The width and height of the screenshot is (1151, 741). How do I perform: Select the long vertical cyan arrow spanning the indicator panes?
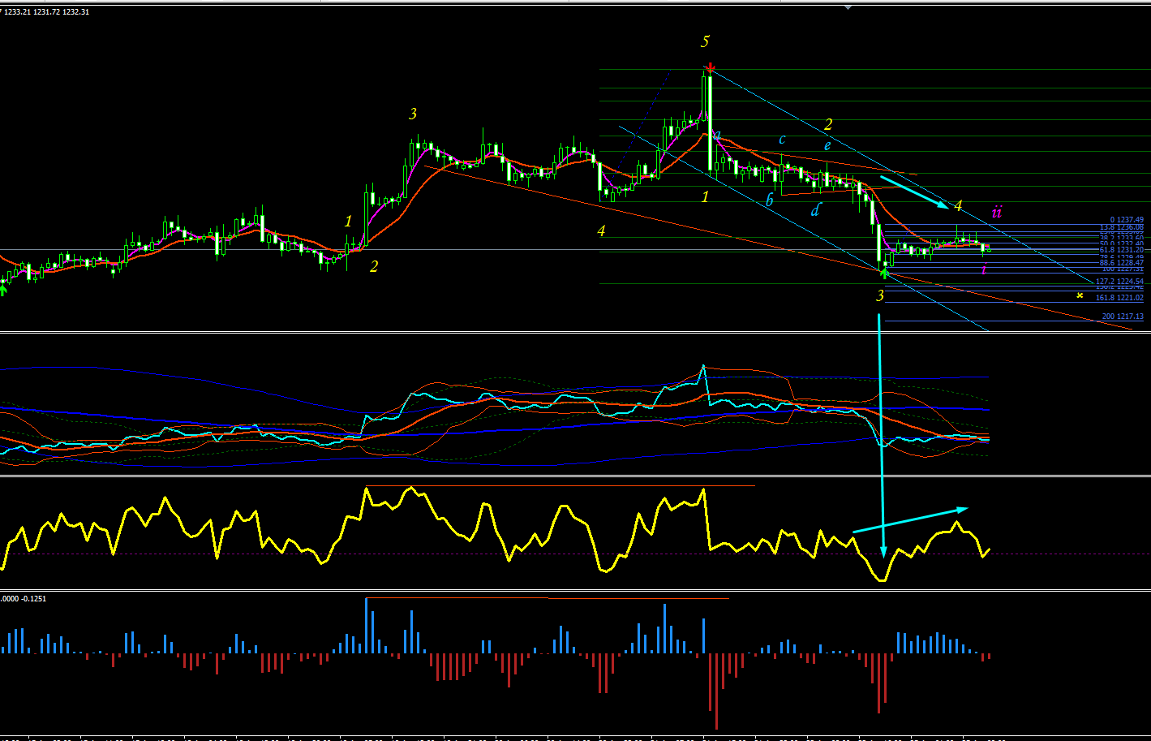point(881,437)
